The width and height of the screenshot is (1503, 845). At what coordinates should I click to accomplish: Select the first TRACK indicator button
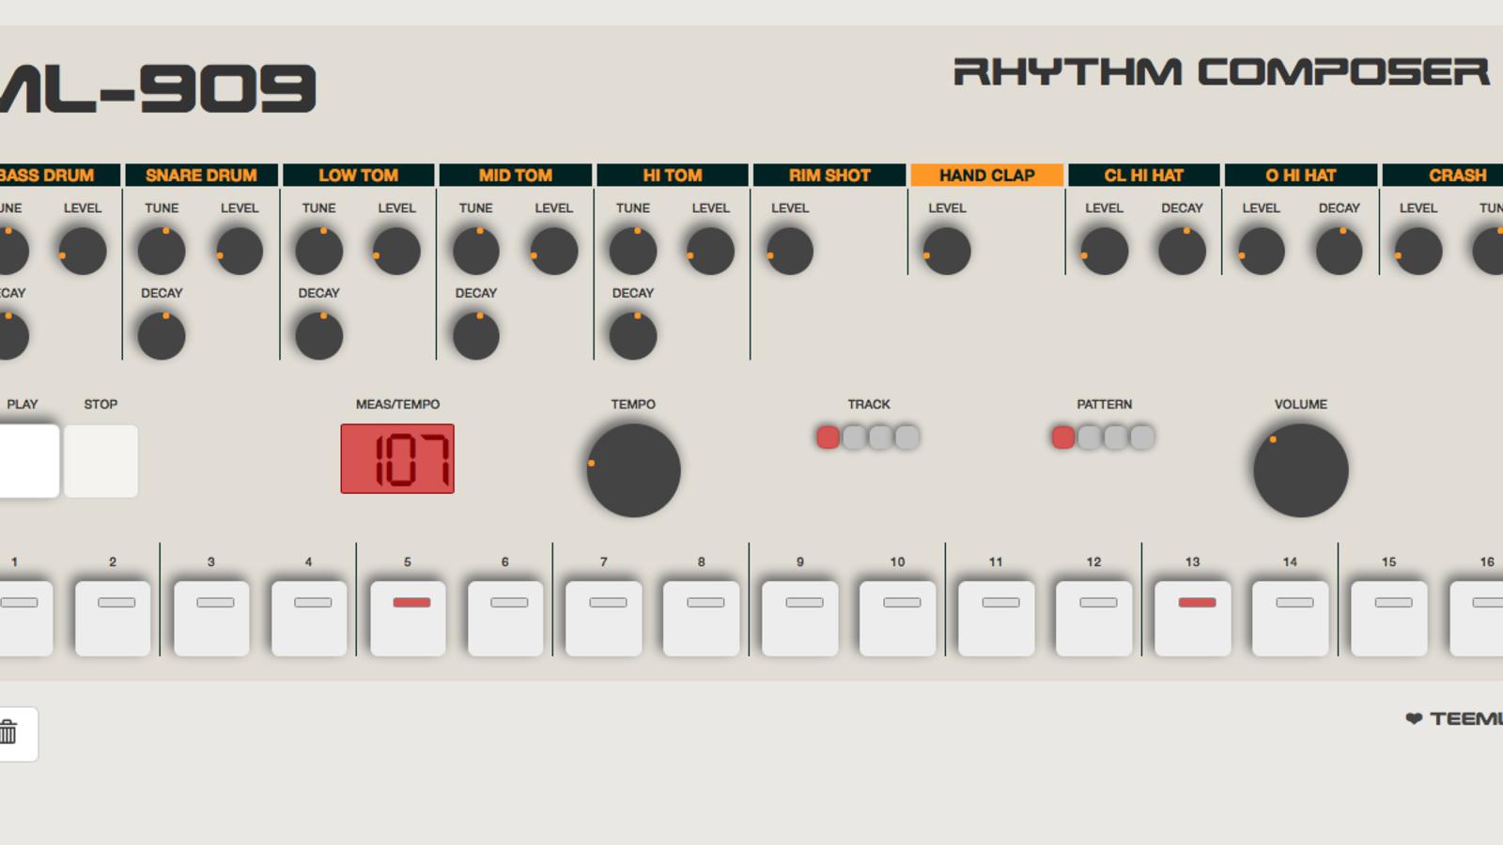click(x=828, y=437)
